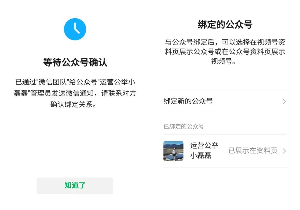Click the 绑定的公众号 page title
Screen dimensions: 300x210
(225, 24)
